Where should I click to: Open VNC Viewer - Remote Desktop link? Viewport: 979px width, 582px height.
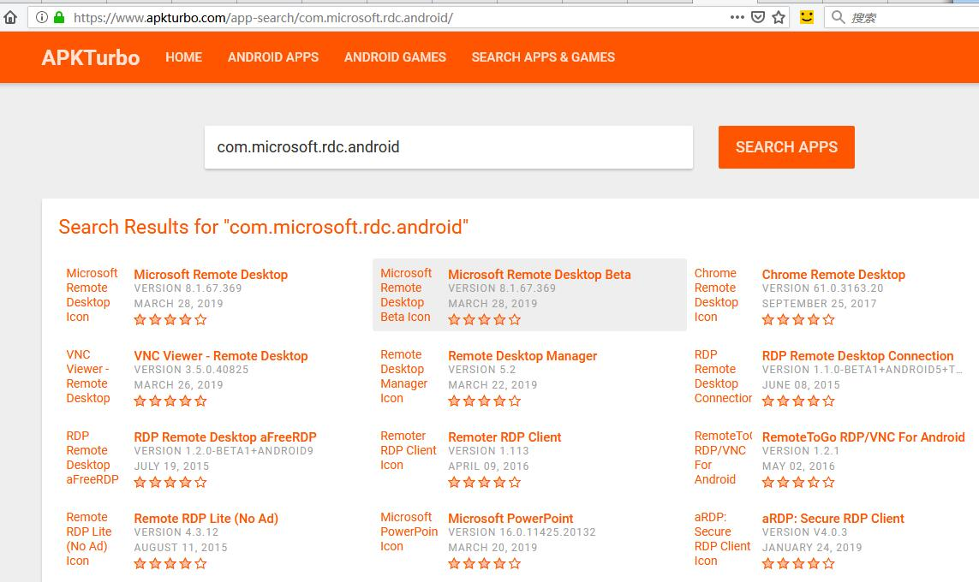click(221, 356)
